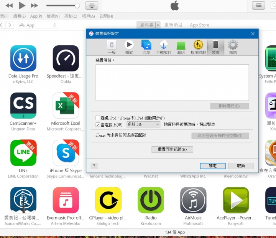Viewport: 276px width, 238px height.
Task: Select the 資料庫 tab
Action: (146, 25)
